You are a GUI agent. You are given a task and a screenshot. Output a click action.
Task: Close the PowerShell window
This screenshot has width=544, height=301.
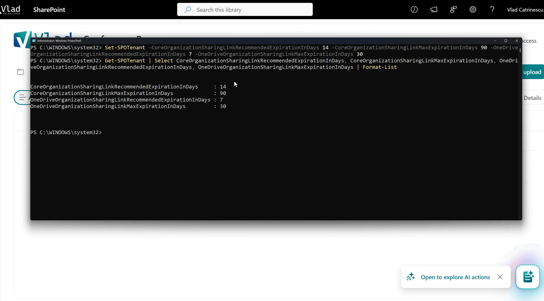click(517, 41)
